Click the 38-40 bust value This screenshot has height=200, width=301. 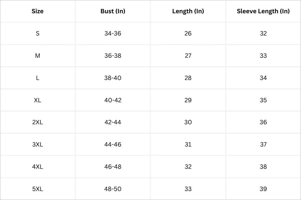[113, 78]
